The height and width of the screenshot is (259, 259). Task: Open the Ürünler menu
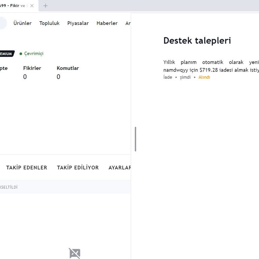coord(22,23)
